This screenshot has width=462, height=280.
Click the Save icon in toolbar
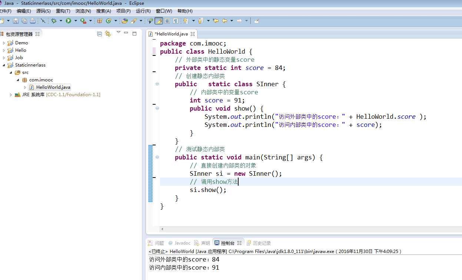coord(16,21)
